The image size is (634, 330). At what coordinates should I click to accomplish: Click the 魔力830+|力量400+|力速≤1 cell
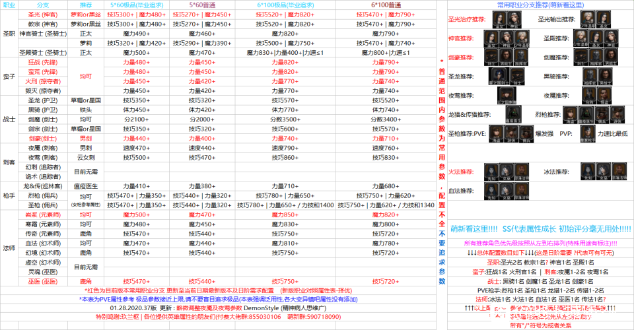(x=285, y=53)
